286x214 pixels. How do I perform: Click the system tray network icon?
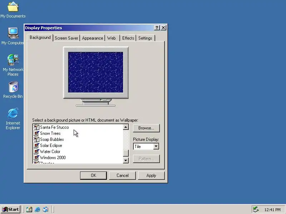[x=256, y=210]
